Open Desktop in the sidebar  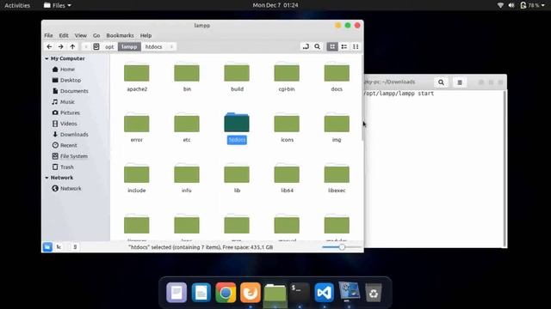tap(71, 80)
